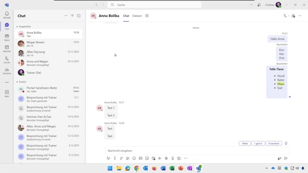Open Excel from the taskbar
The image size is (308, 173).
point(172,168)
